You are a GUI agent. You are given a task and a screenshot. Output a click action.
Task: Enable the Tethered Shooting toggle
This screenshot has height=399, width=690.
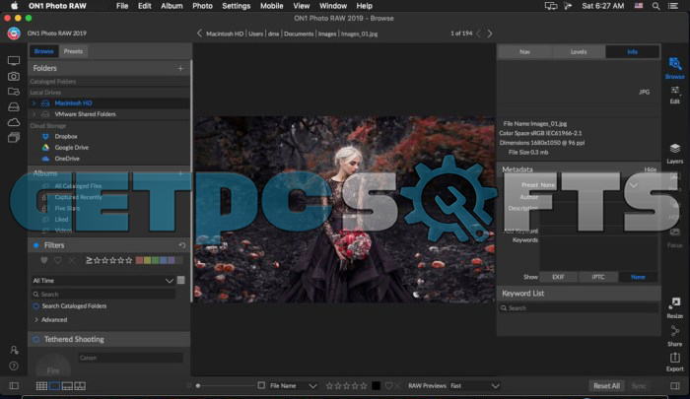36,339
